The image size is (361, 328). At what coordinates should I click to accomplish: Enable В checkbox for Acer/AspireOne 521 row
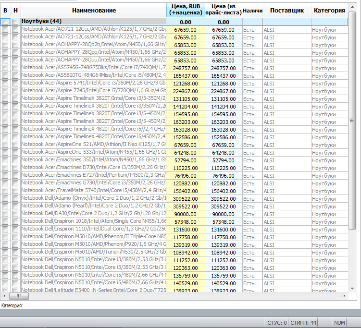[x=5, y=145]
